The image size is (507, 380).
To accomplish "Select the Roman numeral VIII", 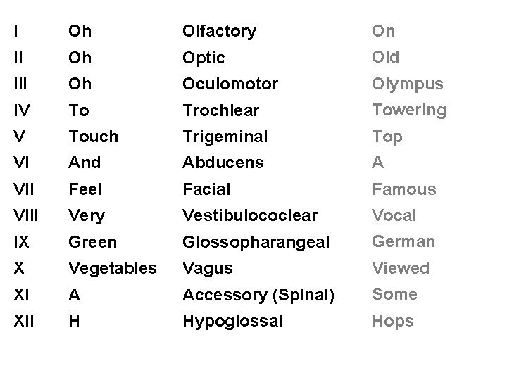I will coord(26,215).
